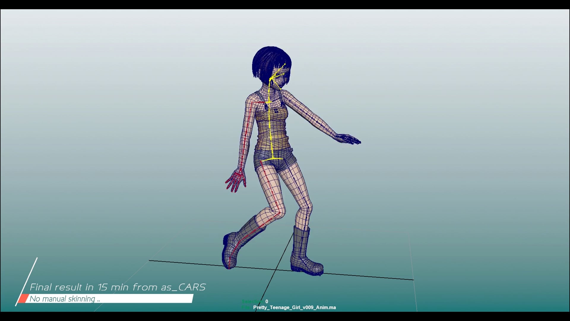The image size is (570, 321).
Task: Select the outstretched blue-boned hand
Action: click(x=347, y=139)
